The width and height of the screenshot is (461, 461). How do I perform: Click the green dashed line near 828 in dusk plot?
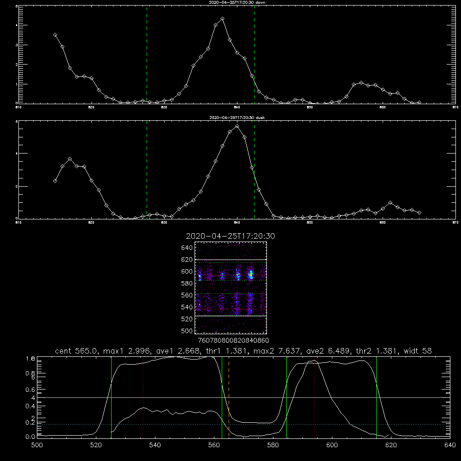click(x=147, y=170)
